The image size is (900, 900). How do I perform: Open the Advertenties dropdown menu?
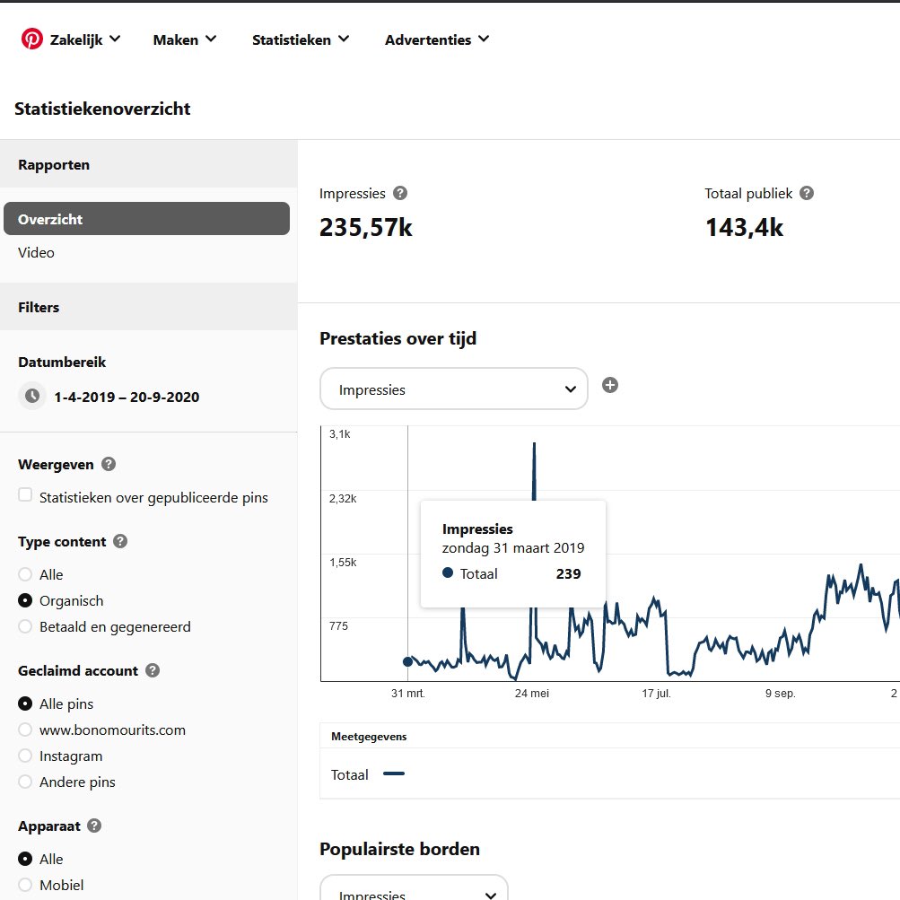[x=437, y=39]
